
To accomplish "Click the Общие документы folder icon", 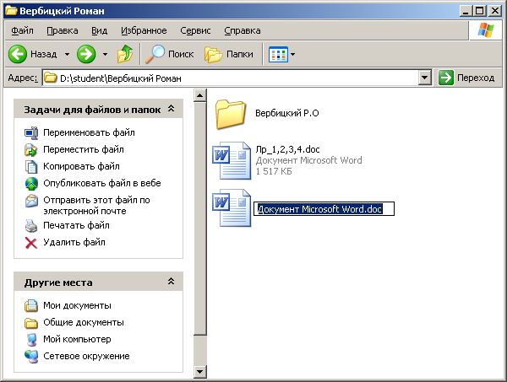I will click(x=31, y=322).
